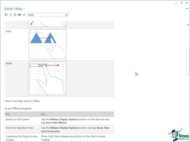Click the Swipe gesture illustration
The width and height of the screenshot is (190, 142).
[47, 78]
